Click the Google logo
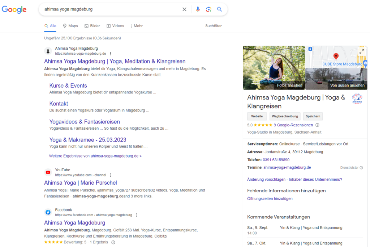370x247 pixels. (x=14, y=9)
